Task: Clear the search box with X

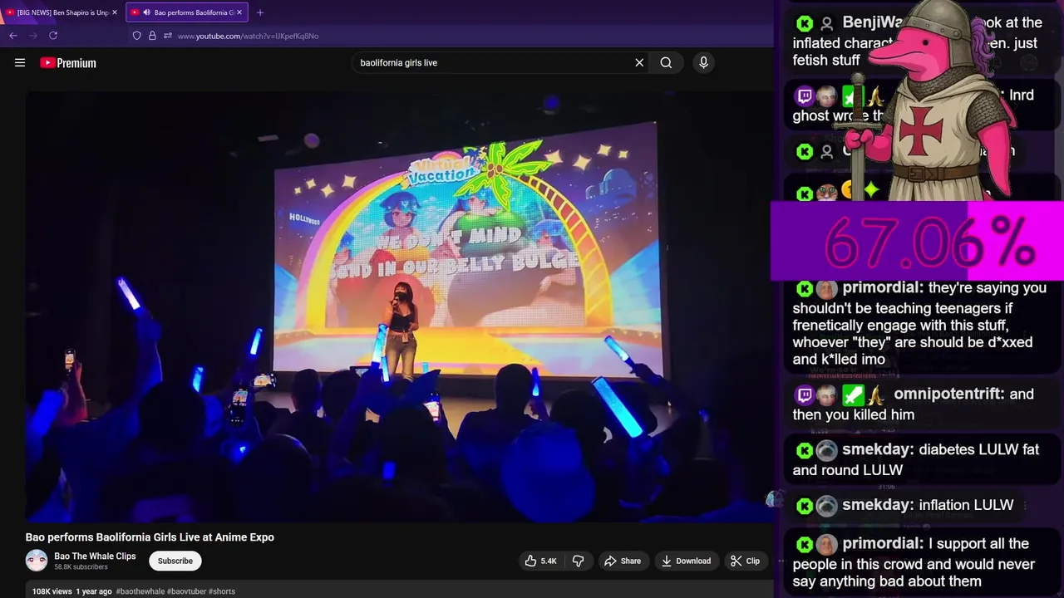Action: pyautogui.click(x=639, y=62)
